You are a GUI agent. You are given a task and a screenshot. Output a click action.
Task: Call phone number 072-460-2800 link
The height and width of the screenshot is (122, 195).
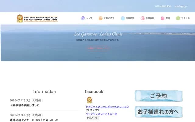pos(163,6)
